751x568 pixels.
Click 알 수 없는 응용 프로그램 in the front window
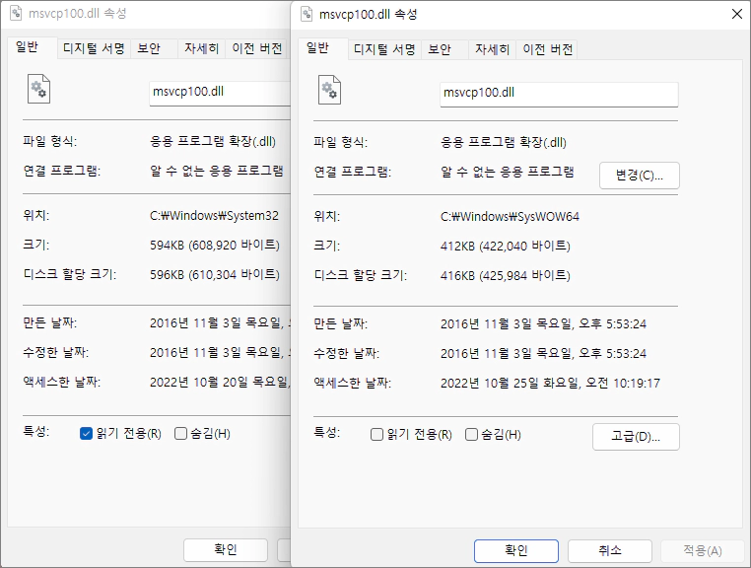point(508,173)
